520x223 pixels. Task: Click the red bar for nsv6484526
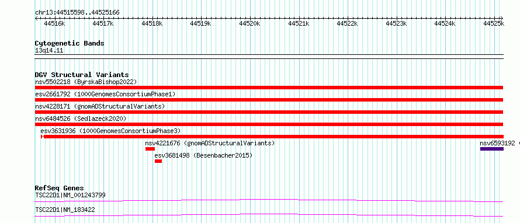tap(269, 124)
